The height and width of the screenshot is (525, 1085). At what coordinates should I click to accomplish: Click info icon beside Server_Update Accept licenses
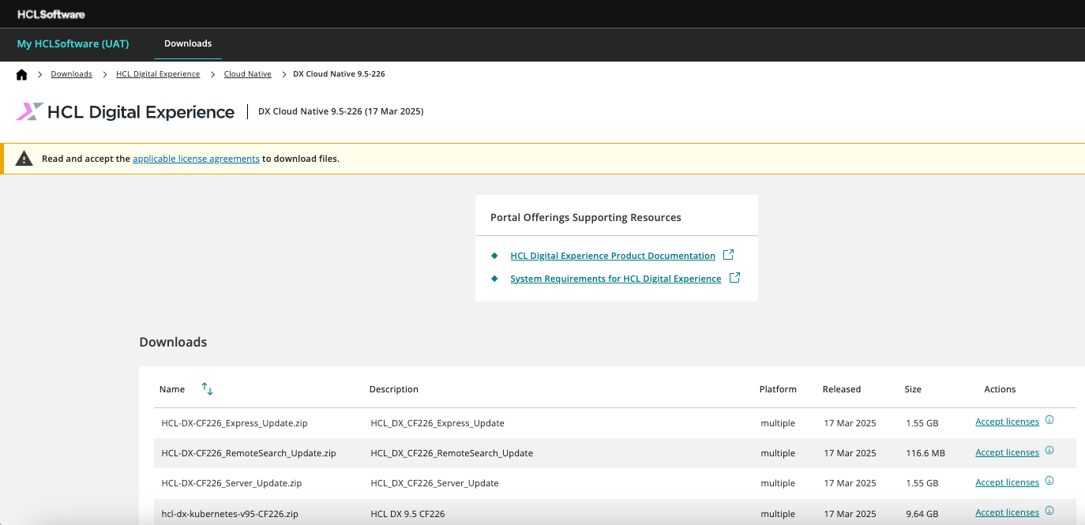click(x=1049, y=482)
